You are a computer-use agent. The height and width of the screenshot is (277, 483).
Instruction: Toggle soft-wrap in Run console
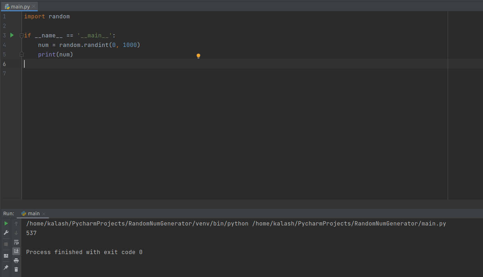tap(16, 242)
